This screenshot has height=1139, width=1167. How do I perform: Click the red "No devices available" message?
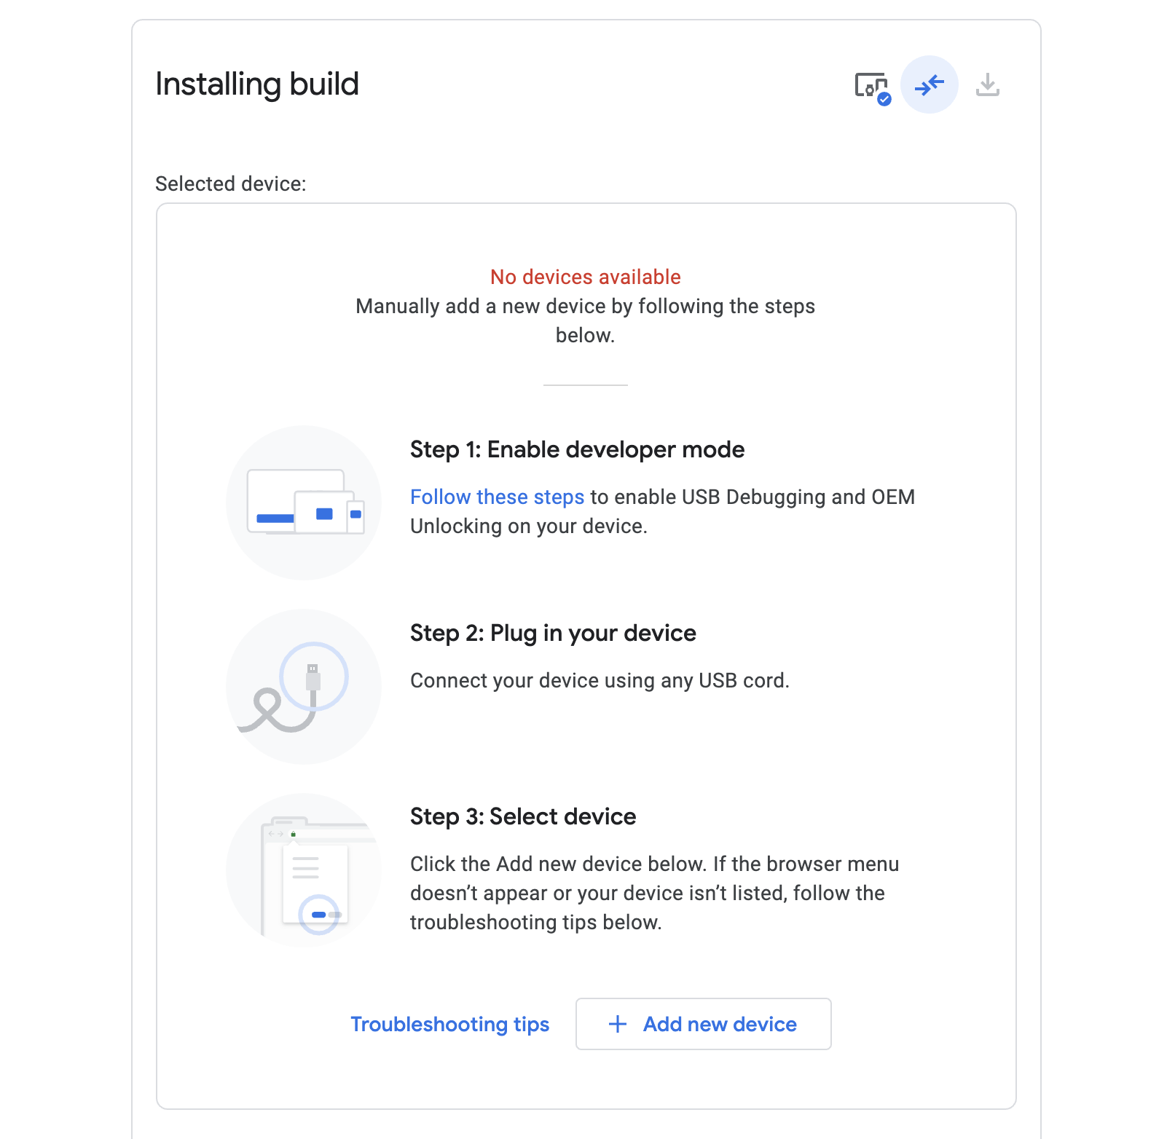[585, 277]
